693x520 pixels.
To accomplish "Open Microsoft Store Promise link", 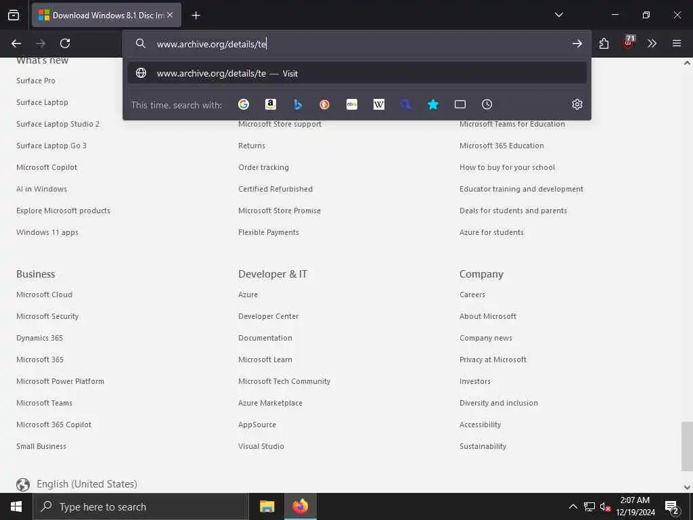I will [280, 211].
